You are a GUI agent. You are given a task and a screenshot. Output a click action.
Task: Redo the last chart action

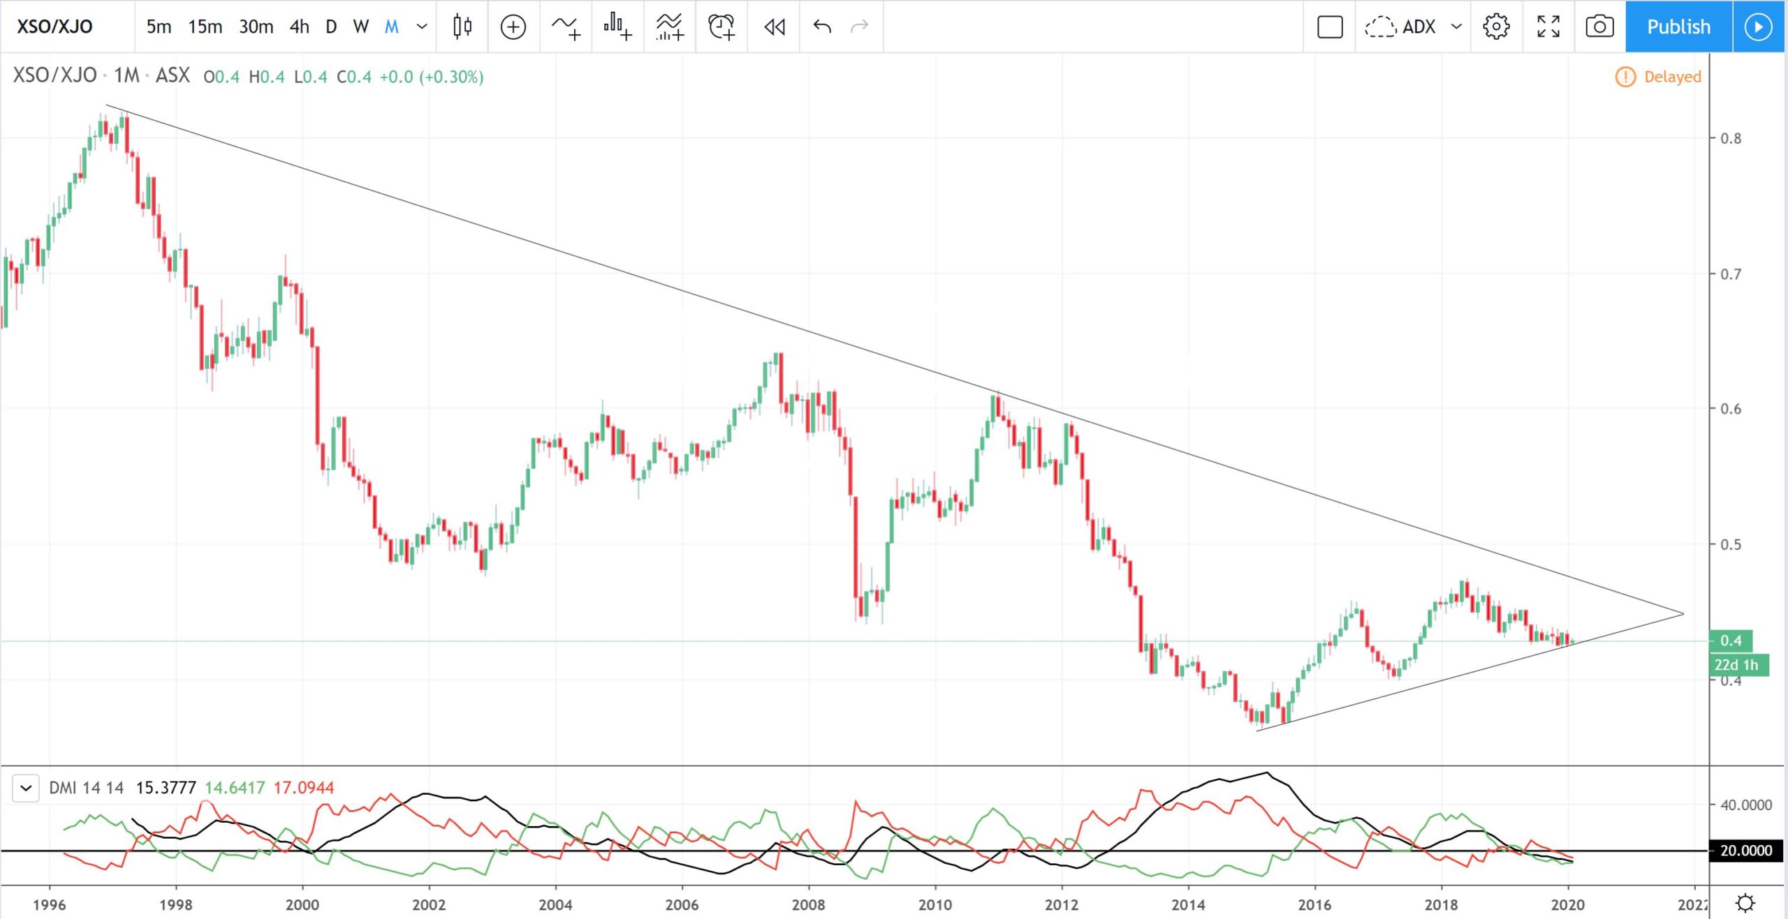pos(859,27)
